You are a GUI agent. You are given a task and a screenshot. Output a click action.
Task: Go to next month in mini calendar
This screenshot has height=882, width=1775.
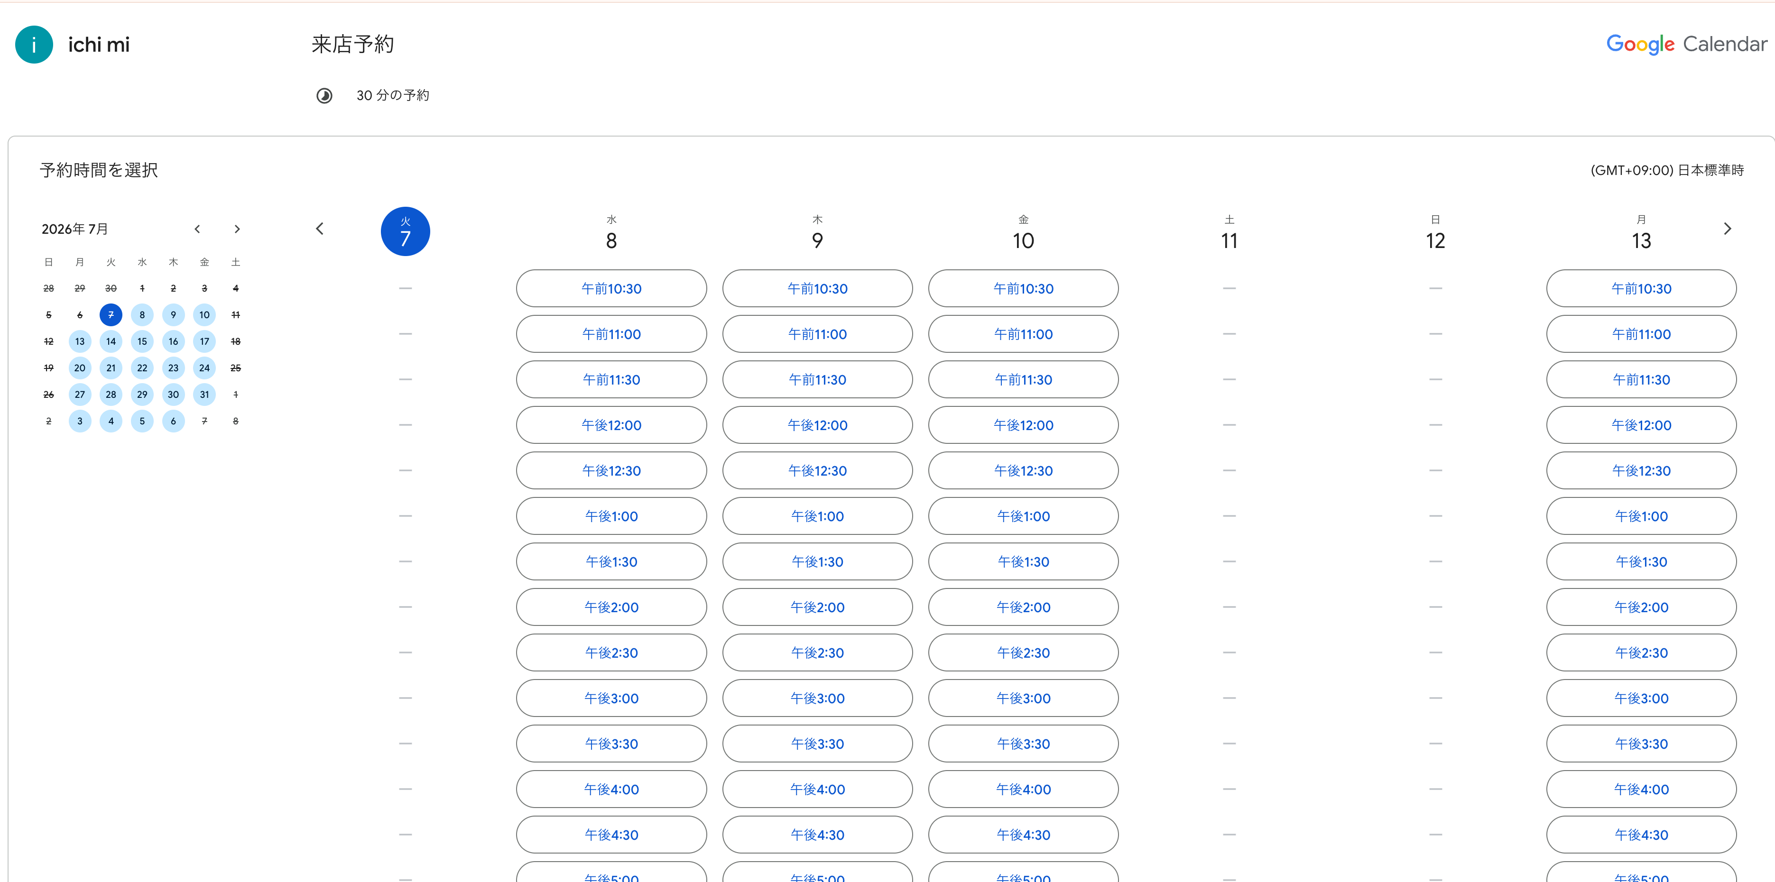tap(237, 229)
